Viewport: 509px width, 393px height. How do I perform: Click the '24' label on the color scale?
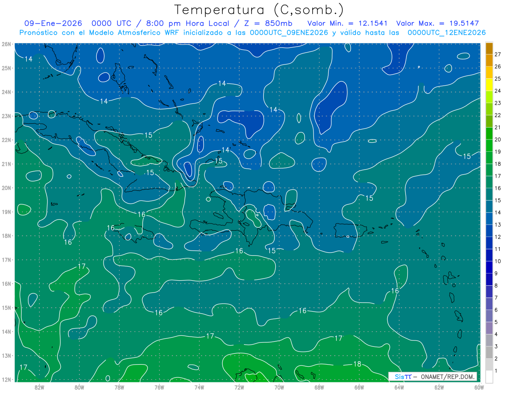[498, 91]
